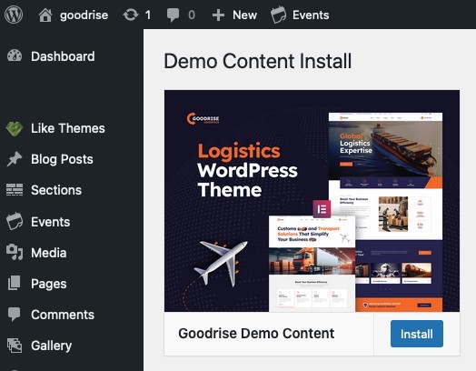Click the WordPress logo in admin bar
476x371 pixels.
[x=14, y=15]
